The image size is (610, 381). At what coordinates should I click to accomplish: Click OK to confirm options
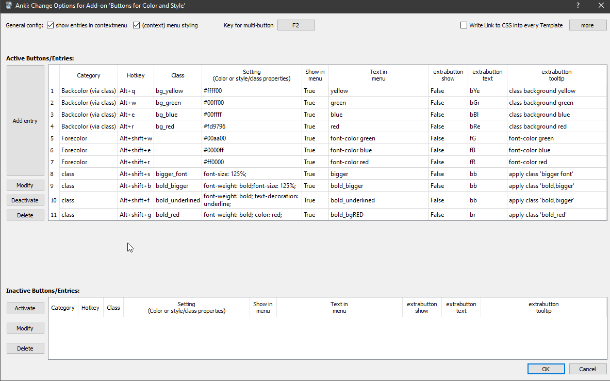click(x=546, y=369)
